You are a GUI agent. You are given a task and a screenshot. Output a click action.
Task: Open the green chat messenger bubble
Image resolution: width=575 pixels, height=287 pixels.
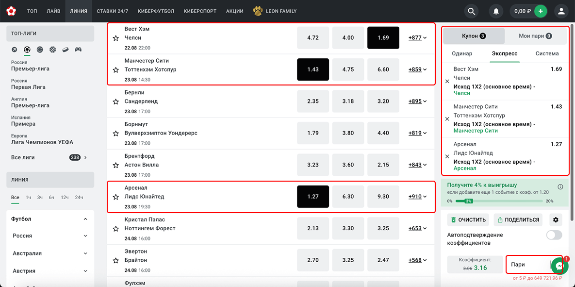(x=559, y=266)
